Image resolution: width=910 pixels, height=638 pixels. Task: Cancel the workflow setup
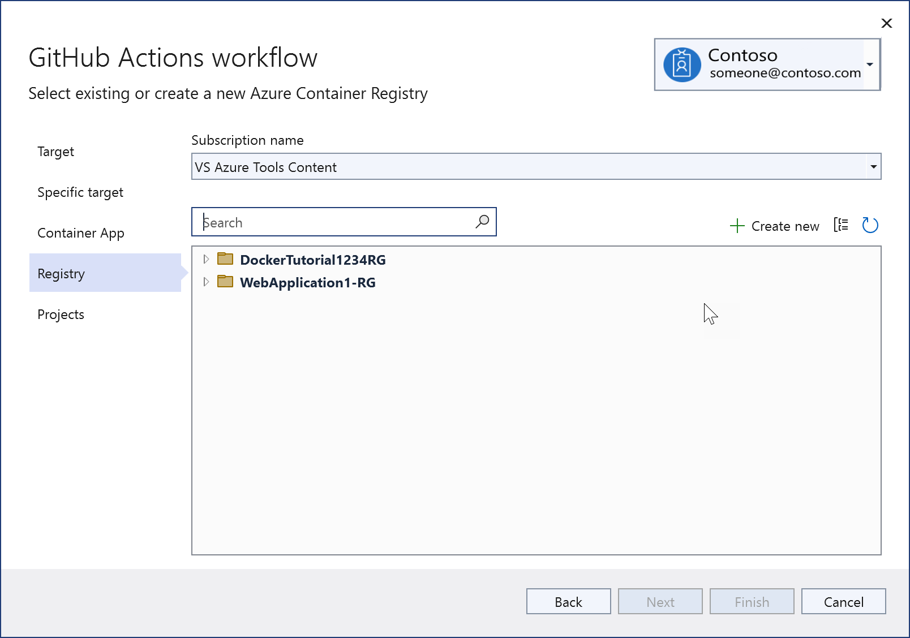pos(843,601)
